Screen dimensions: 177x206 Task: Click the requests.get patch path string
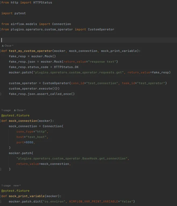click(x=79, y=73)
